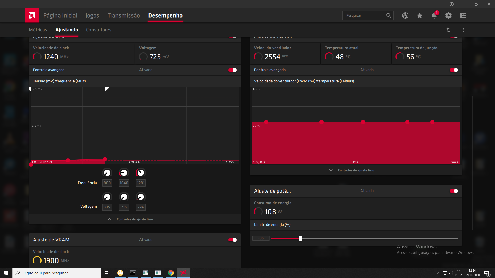Select the Ajustando subtab
This screenshot has height=278, width=495.
pos(67,30)
